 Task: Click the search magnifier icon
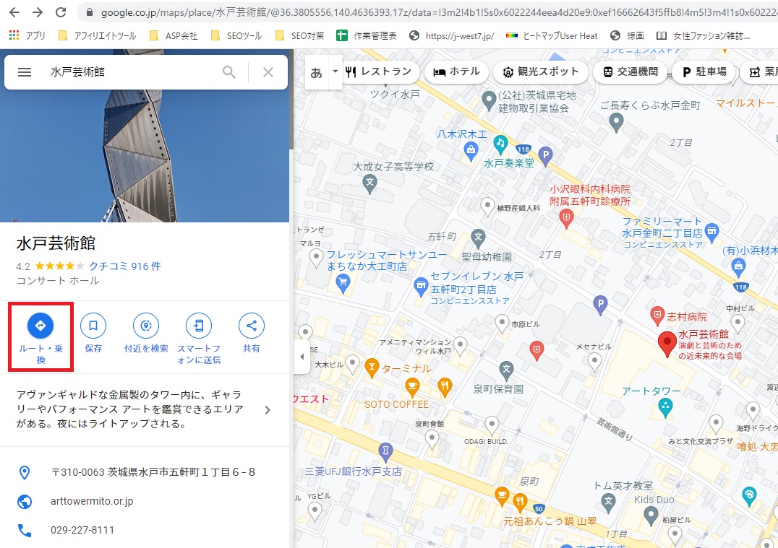(x=228, y=72)
